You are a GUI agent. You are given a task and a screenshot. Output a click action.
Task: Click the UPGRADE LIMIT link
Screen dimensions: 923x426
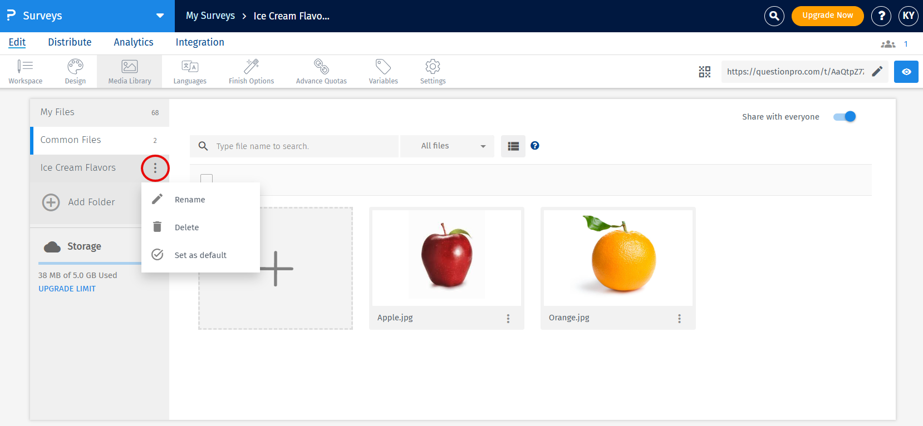point(67,289)
